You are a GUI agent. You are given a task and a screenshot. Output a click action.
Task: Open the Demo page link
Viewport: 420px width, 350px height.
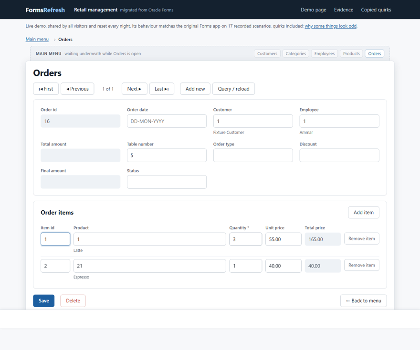[x=314, y=10]
